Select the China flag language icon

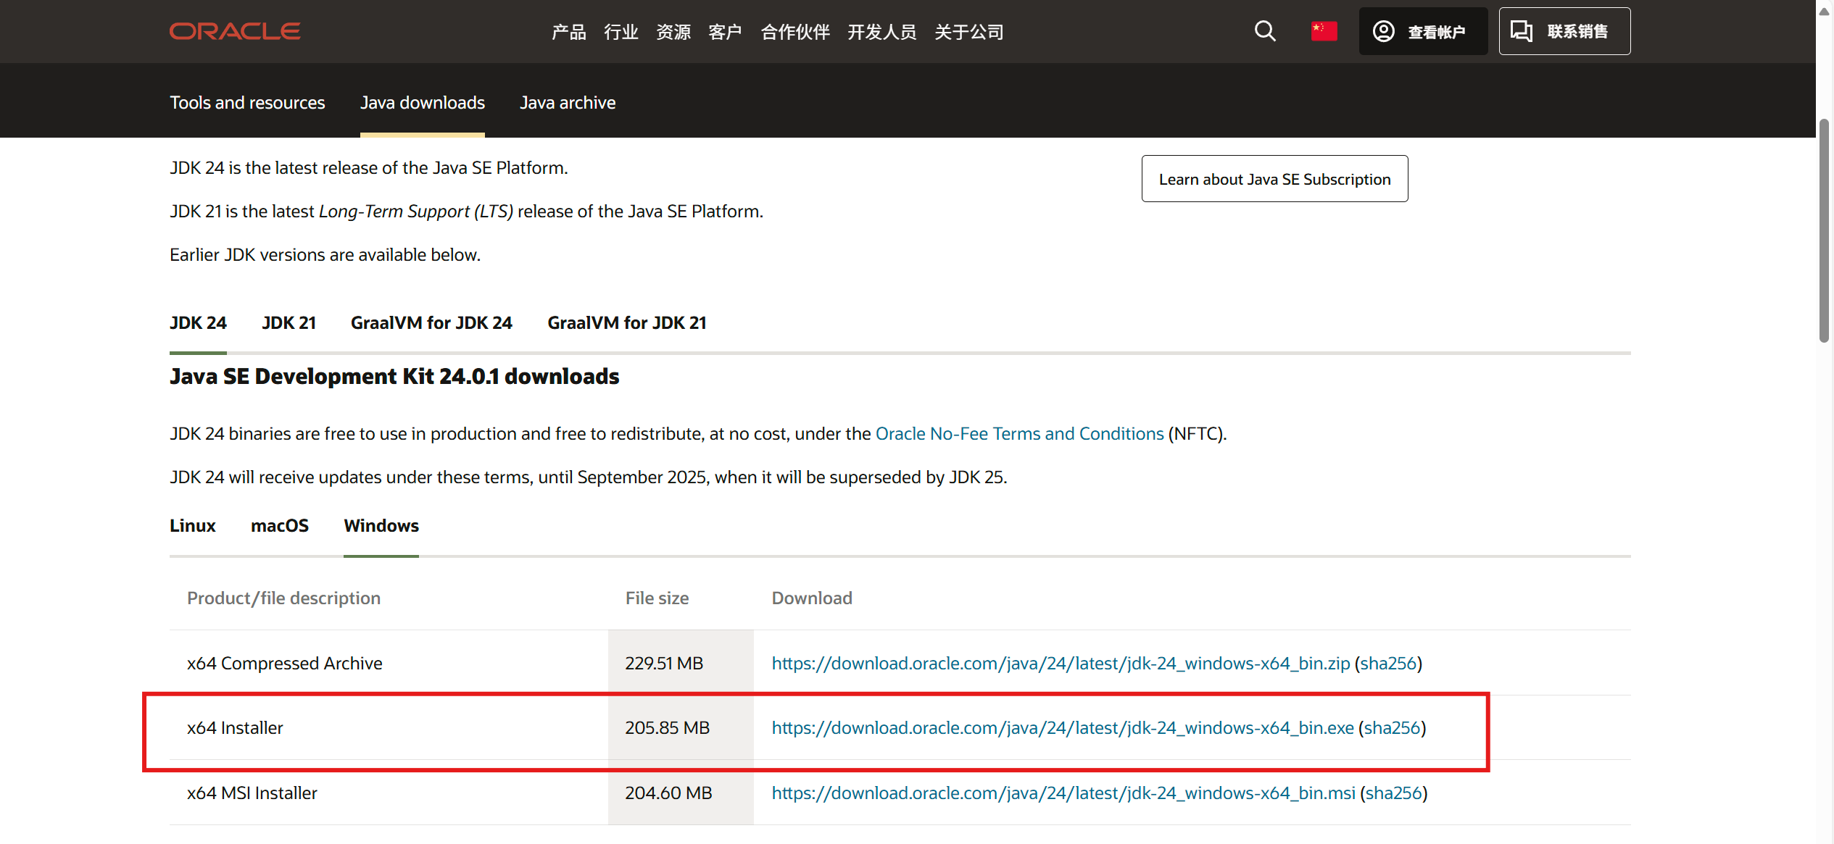[1324, 30]
